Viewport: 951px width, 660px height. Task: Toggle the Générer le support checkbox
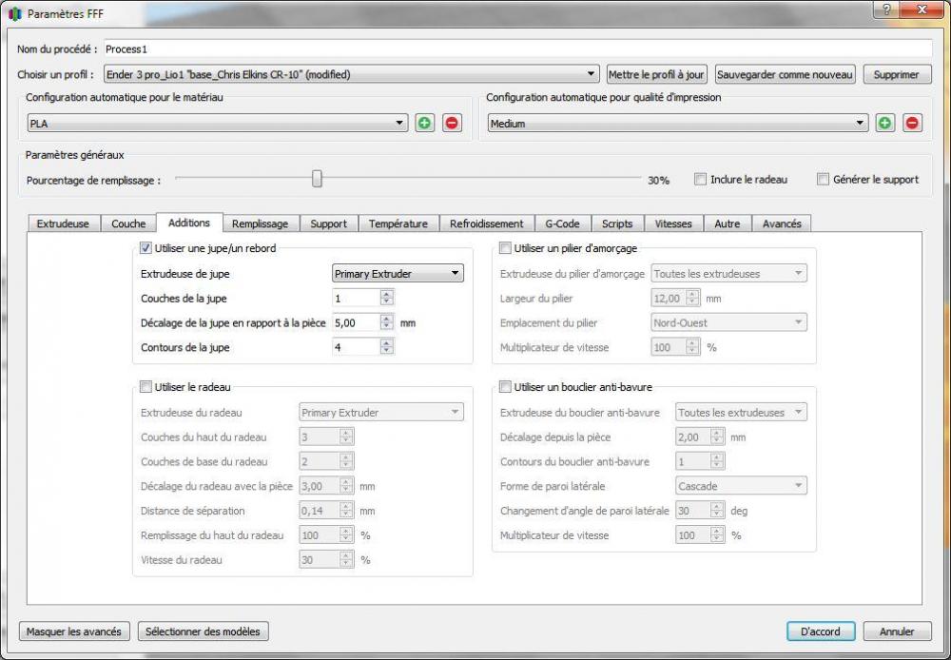823,180
